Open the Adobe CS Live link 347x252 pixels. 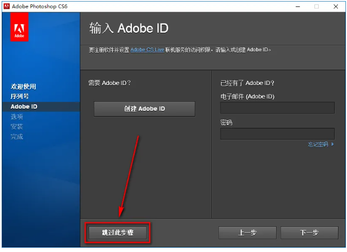pos(147,49)
